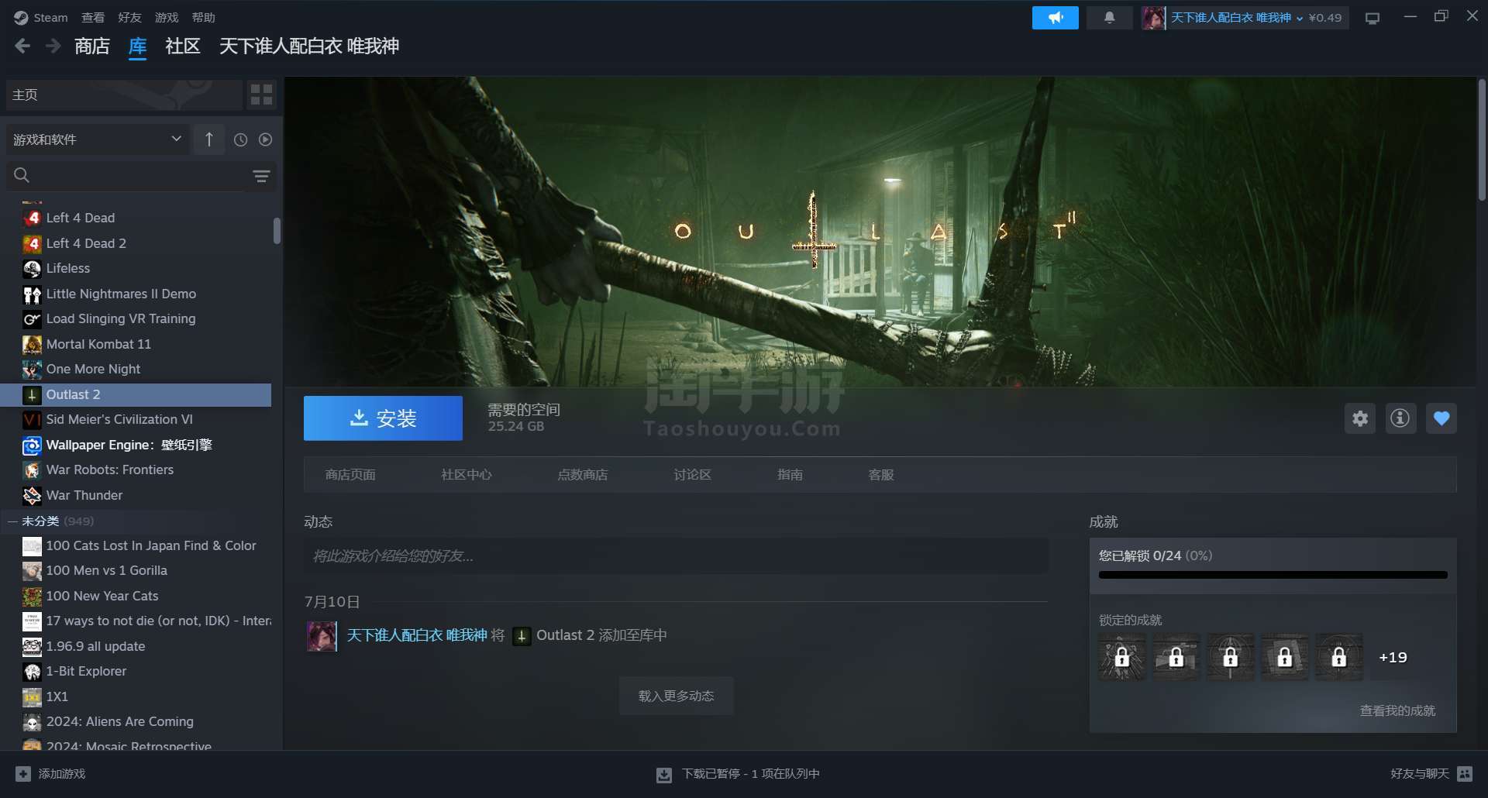Click Load Slinging VR Training icon
The image size is (1488, 798).
[x=32, y=318]
